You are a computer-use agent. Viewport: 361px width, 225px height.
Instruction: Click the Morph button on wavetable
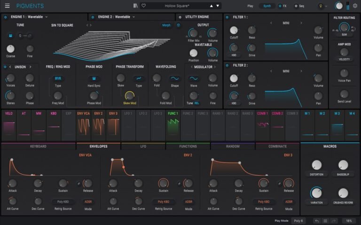166,25
